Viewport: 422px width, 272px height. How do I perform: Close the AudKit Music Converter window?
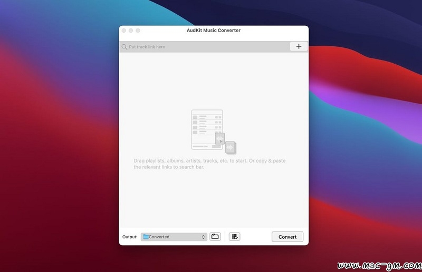point(124,31)
